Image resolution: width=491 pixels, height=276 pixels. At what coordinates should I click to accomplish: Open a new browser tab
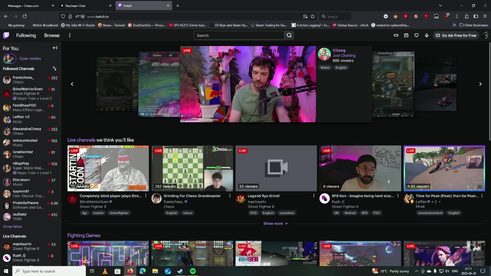coord(178,6)
